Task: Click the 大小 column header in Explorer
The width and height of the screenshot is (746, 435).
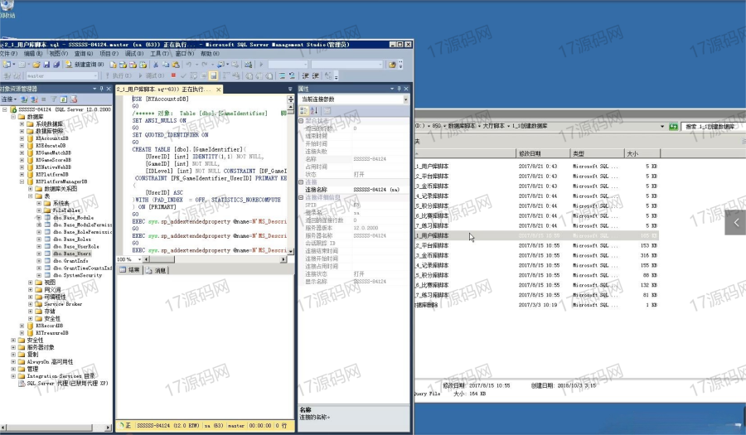Action: (642, 153)
